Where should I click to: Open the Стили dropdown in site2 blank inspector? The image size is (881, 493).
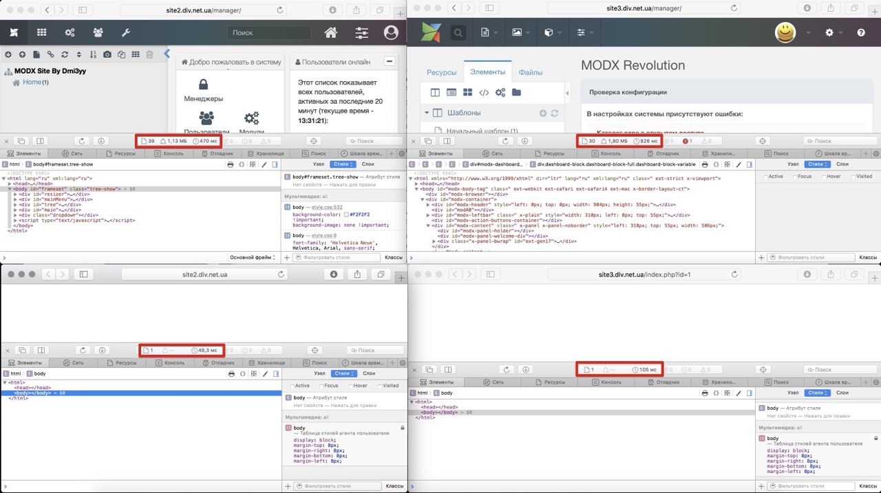(x=343, y=373)
